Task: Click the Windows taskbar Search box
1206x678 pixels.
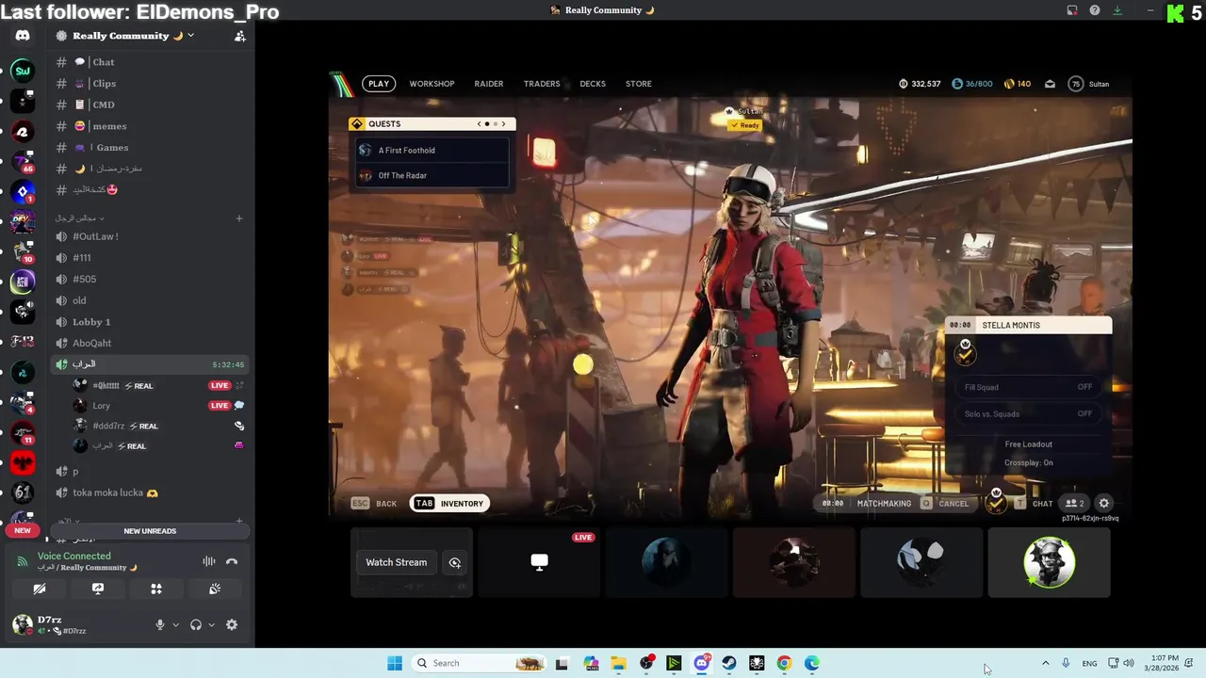Action: coord(481,663)
